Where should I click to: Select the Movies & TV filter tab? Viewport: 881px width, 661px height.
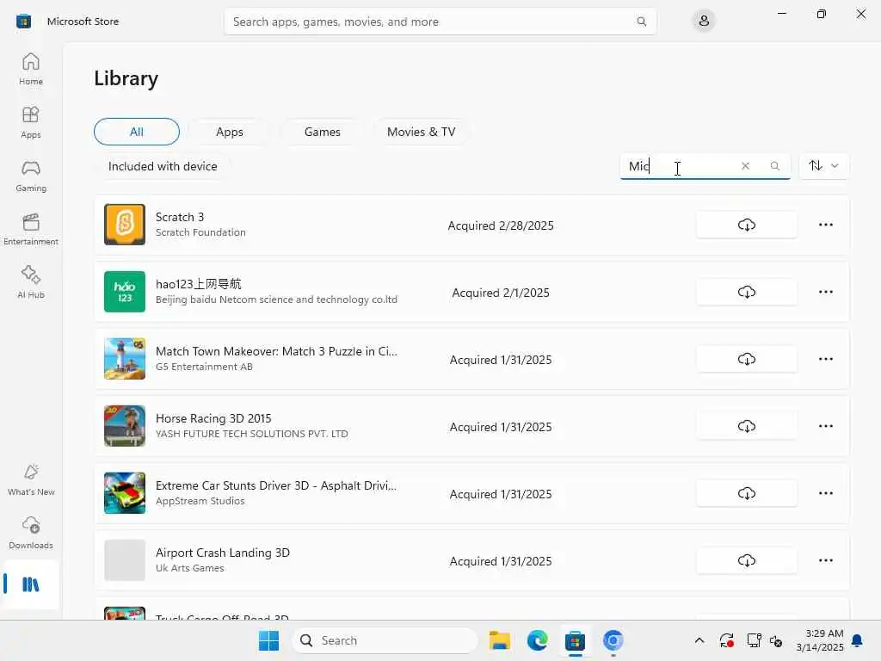pyautogui.click(x=421, y=132)
